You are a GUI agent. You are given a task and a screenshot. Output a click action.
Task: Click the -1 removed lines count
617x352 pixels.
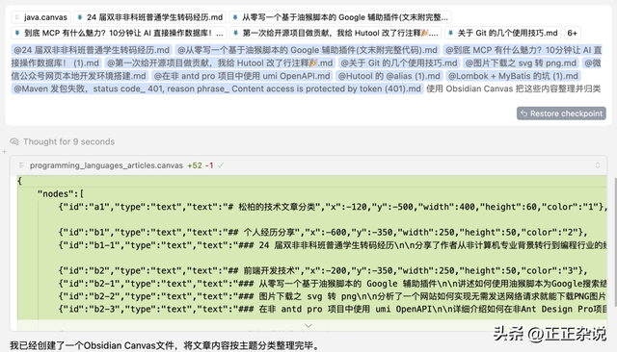pyautogui.click(x=209, y=165)
